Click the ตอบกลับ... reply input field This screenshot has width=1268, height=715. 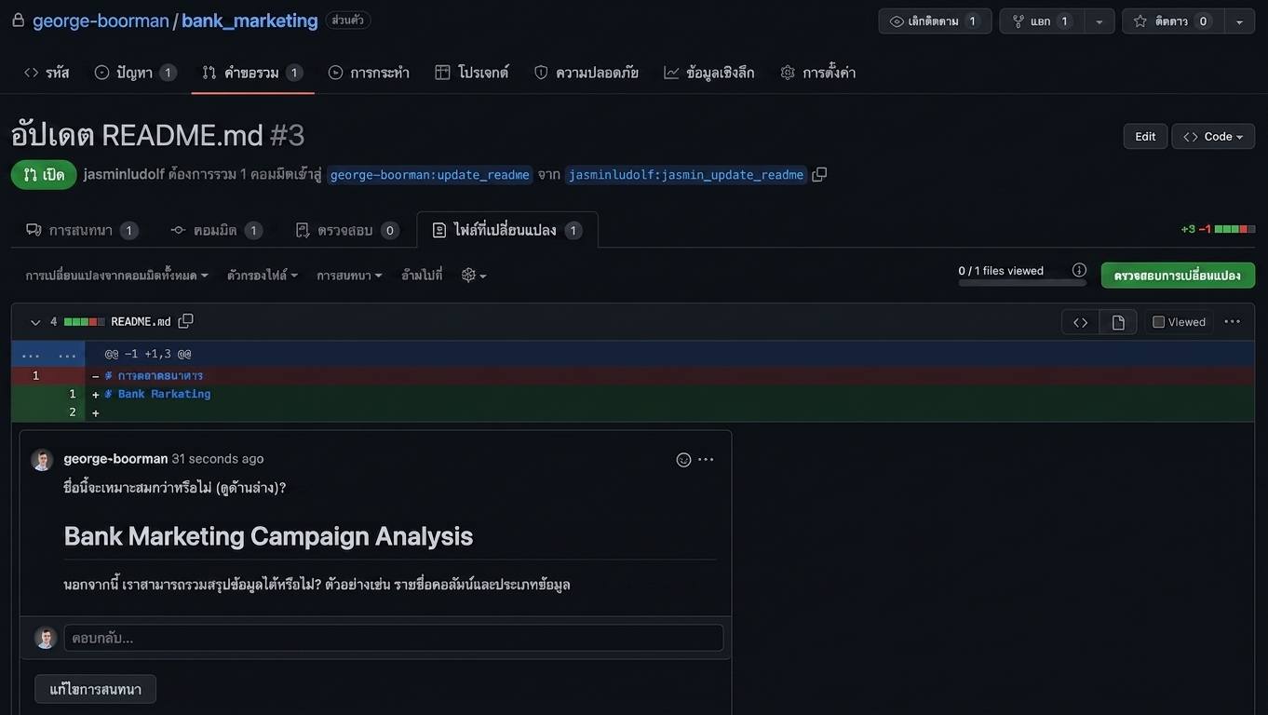[x=394, y=638]
